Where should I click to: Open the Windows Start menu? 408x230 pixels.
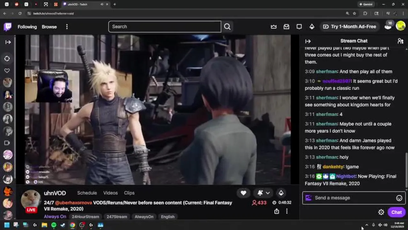7,225
